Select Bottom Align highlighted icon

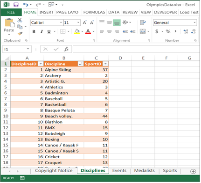[117, 22]
